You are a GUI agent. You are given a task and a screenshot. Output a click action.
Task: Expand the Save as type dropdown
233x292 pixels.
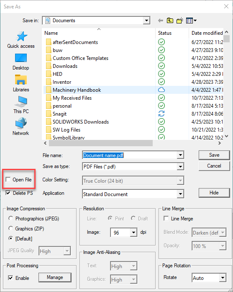pyautogui.click(x=180, y=167)
